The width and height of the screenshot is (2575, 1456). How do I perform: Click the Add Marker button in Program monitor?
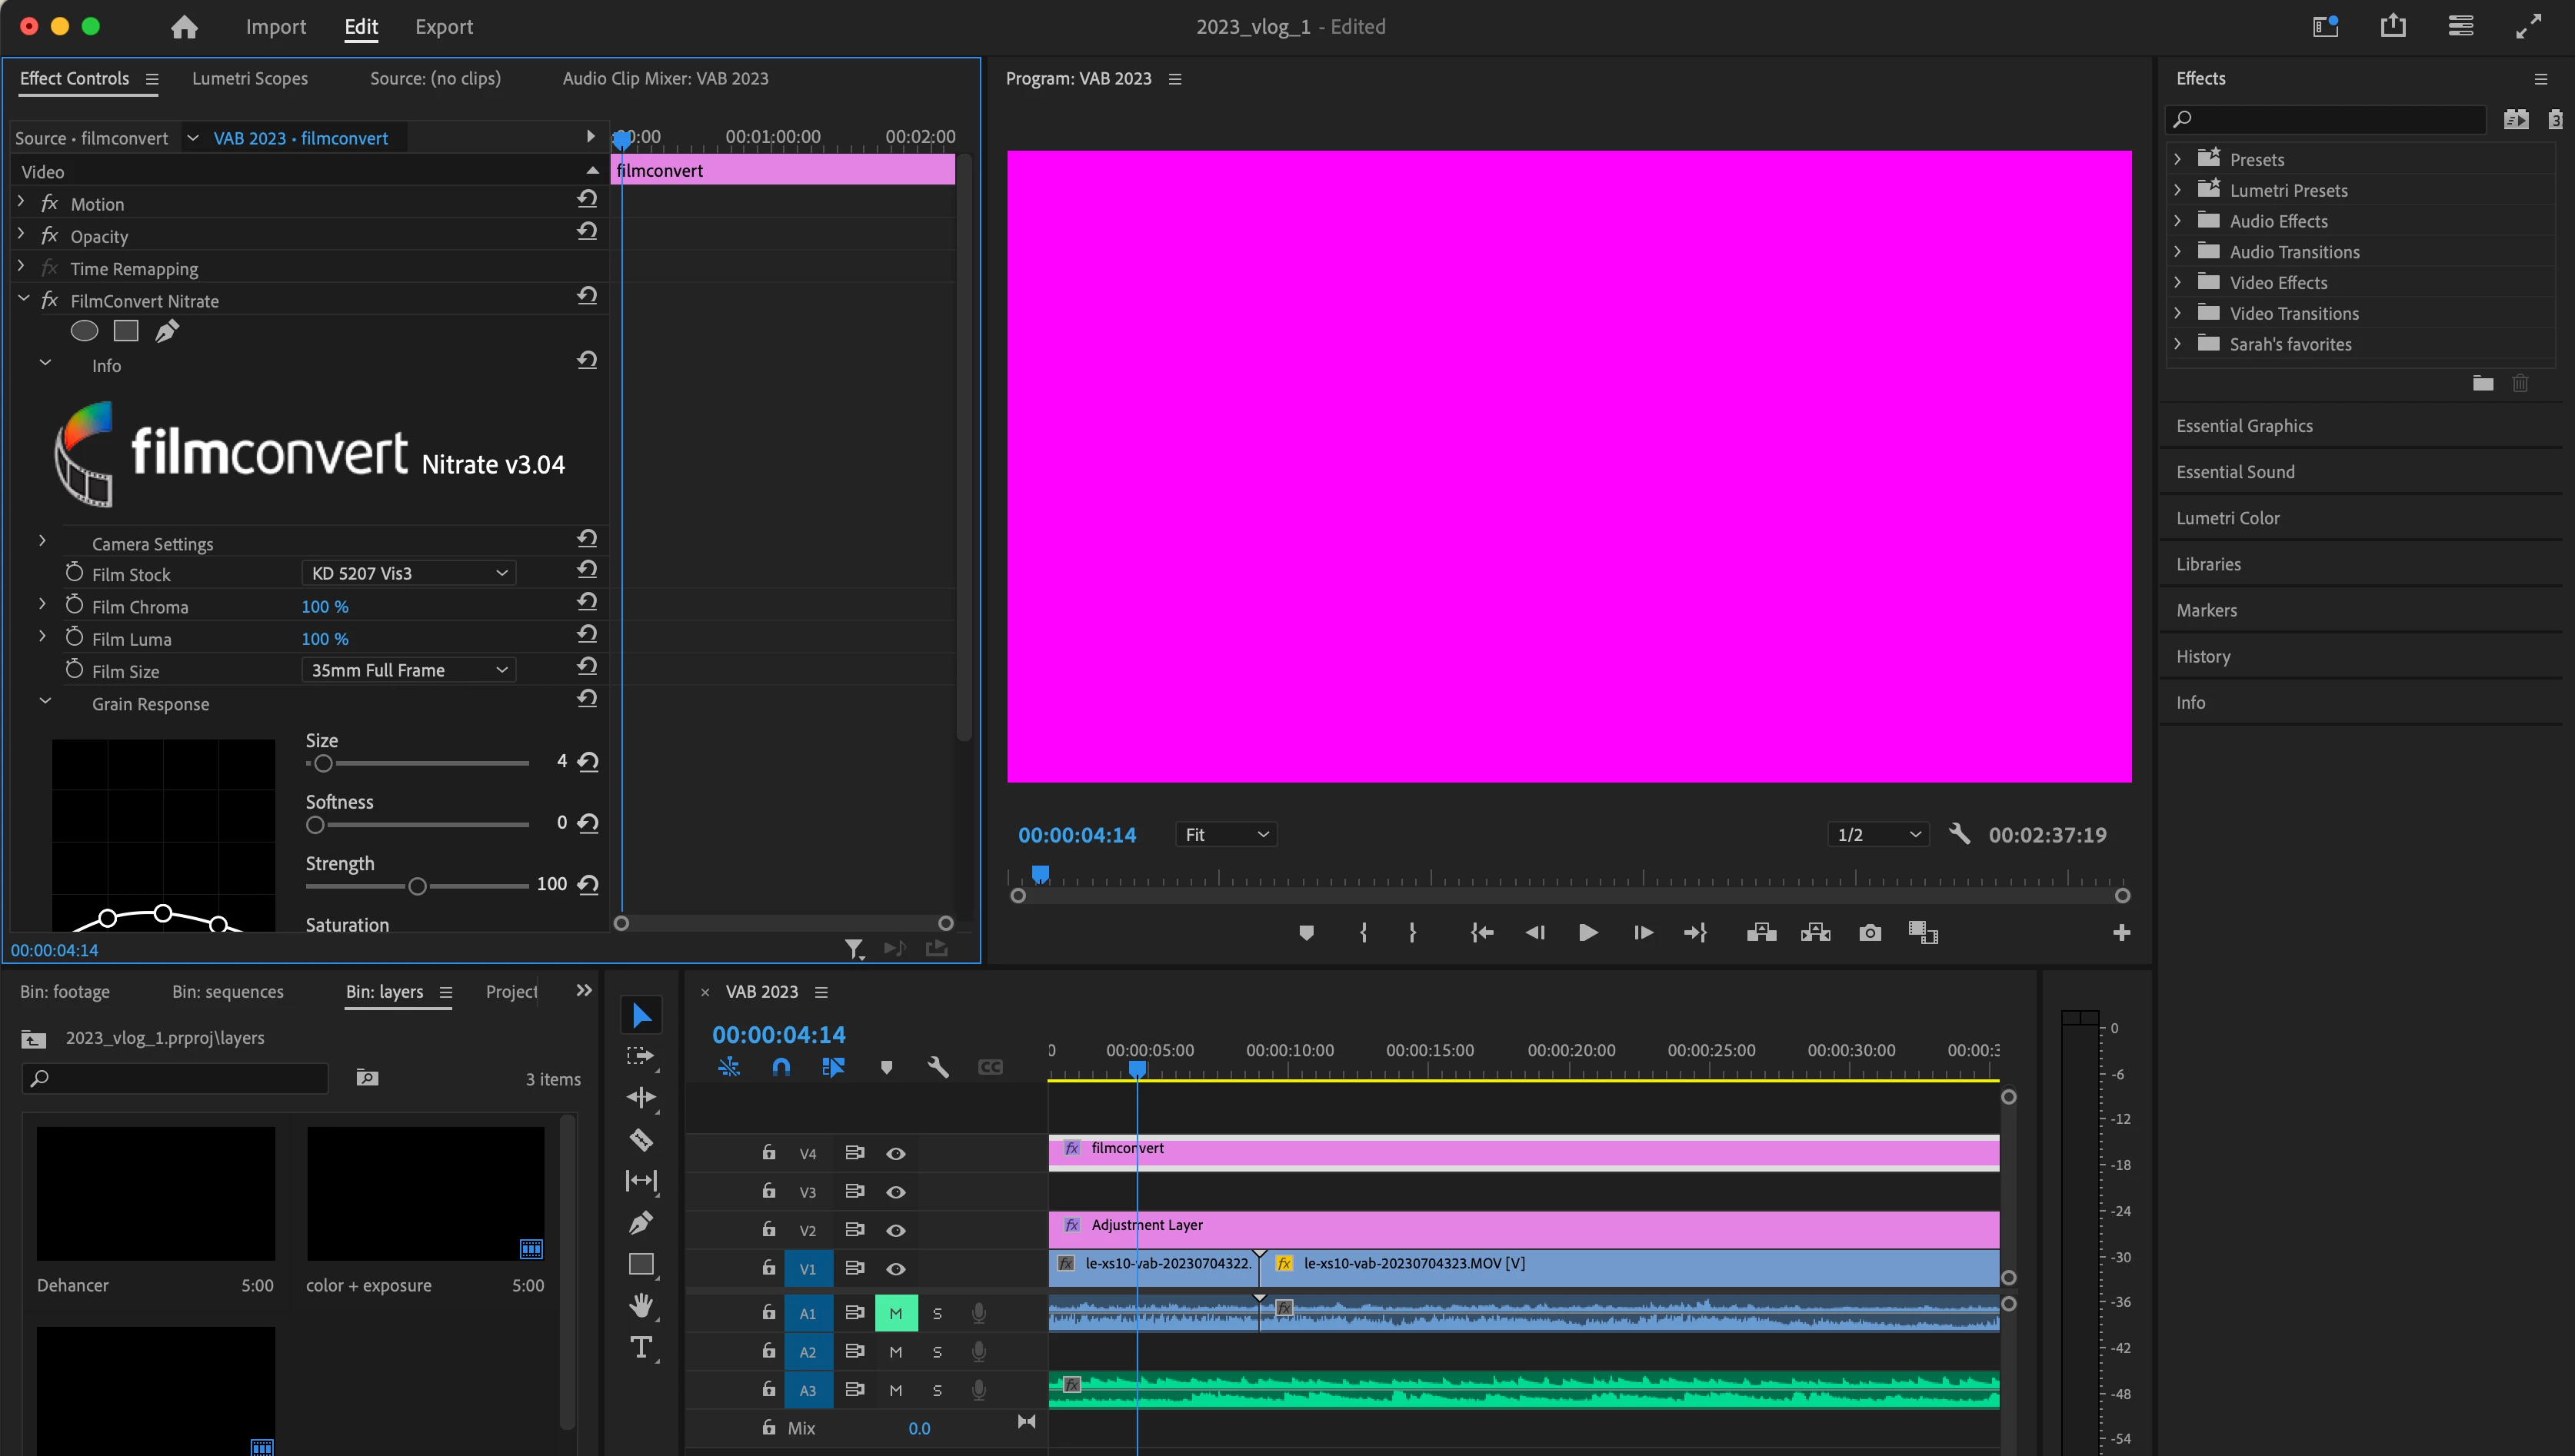[1305, 933]
